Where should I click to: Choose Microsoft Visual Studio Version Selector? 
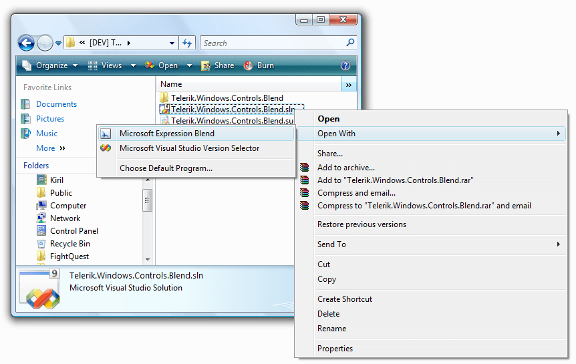click(x=196, y=148)
